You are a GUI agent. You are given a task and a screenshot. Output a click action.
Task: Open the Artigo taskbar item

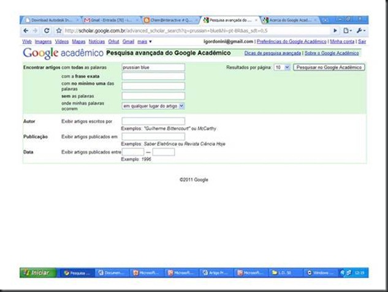(216, 273)
